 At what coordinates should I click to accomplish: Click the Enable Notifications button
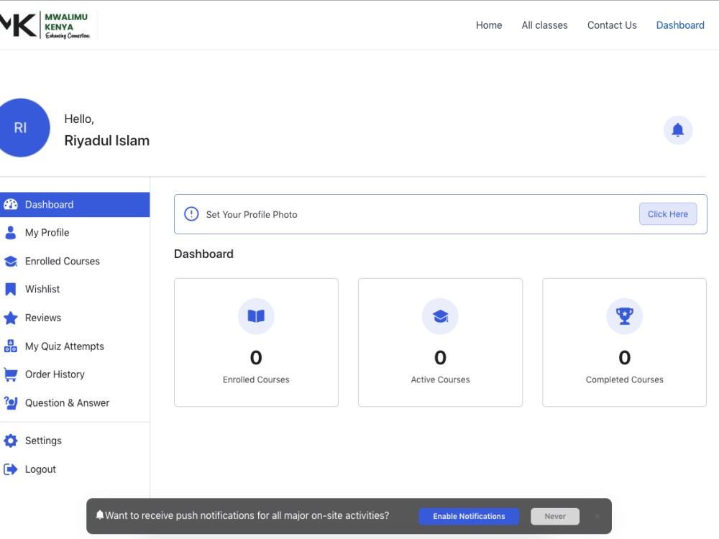click(469, 516)
